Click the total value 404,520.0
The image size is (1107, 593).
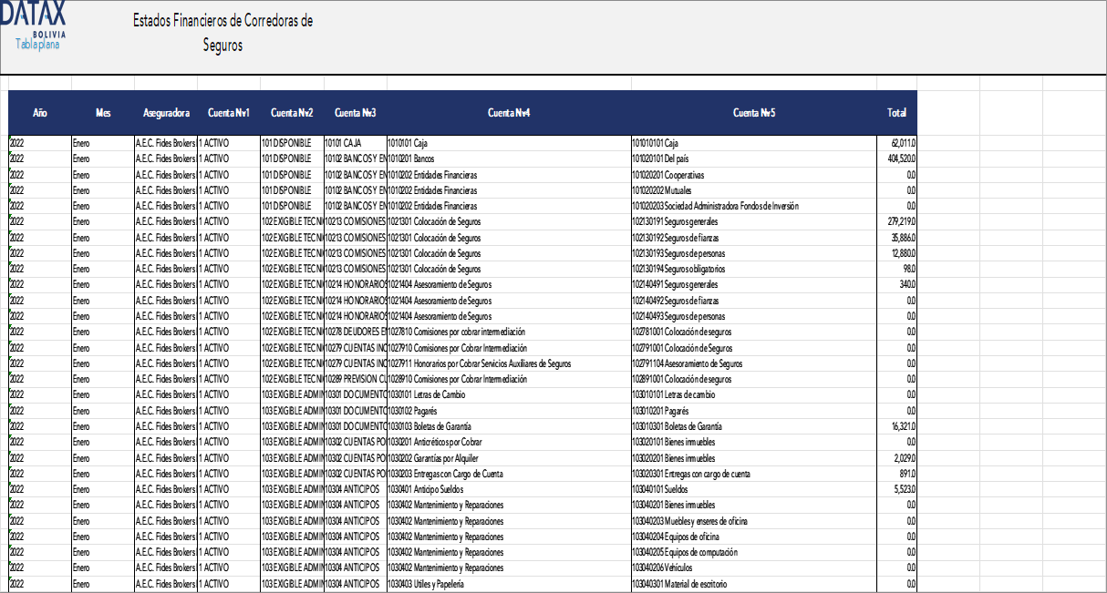coord(897,158)
